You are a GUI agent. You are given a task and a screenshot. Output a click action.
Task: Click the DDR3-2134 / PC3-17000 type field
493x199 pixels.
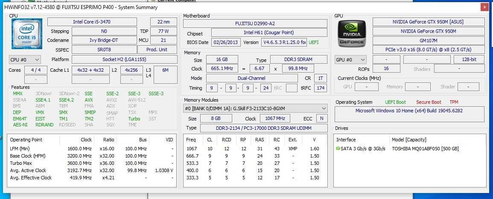coord(263,128)
